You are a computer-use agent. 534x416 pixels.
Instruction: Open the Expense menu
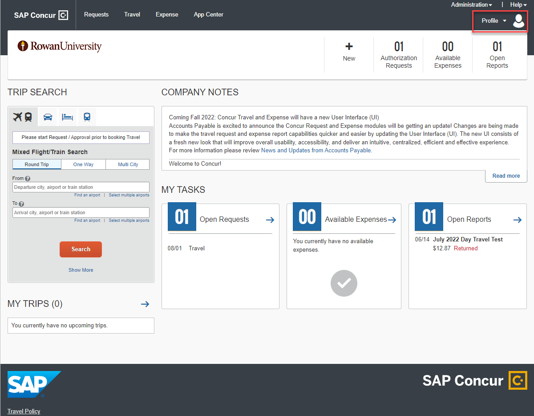(167, 15)
